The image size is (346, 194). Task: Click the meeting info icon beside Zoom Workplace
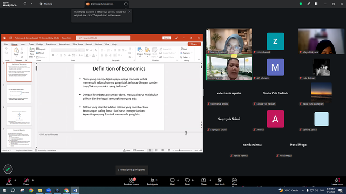25,4
